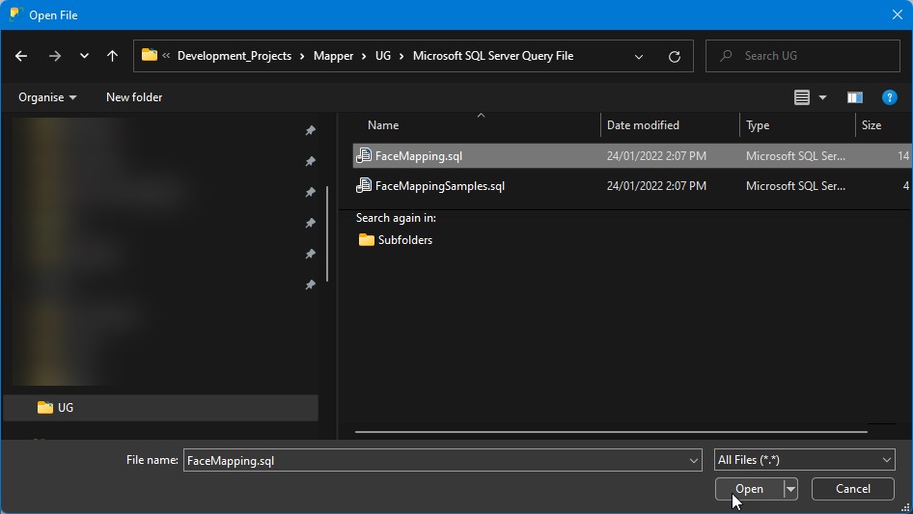913x514 pixels.
Task: Click the change view layout icon
Action: [x=802, y=97]
